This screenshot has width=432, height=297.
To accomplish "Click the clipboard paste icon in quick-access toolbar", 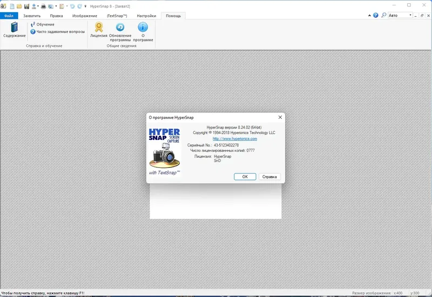I will pyautogui.click(x=62, y=6).
